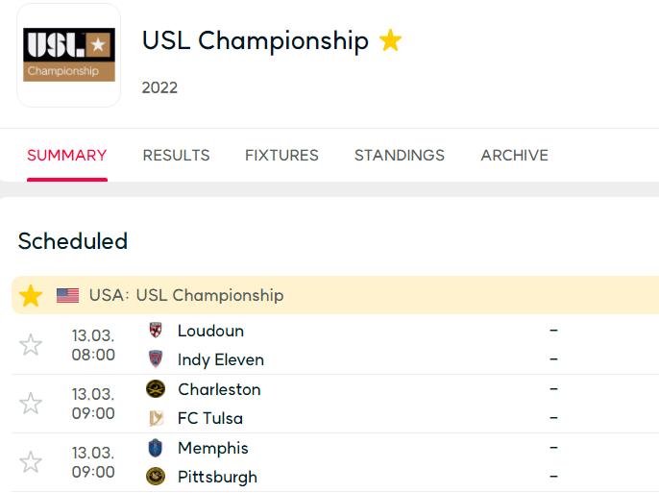Favorite the Loudoun vs Indy Eleven match
The width and height of the screenshot is (659, 493).
(x=31, y=345)
